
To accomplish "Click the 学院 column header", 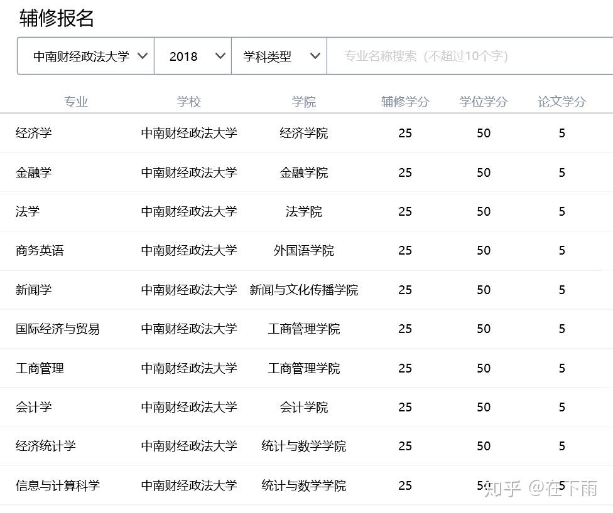I will pos(304,102).
